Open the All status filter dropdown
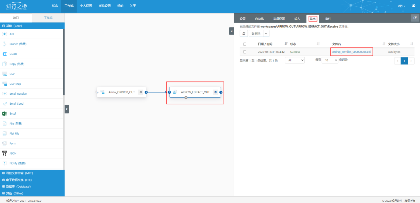The width and height of the screenshot is (420, 203). coord(295,60)
